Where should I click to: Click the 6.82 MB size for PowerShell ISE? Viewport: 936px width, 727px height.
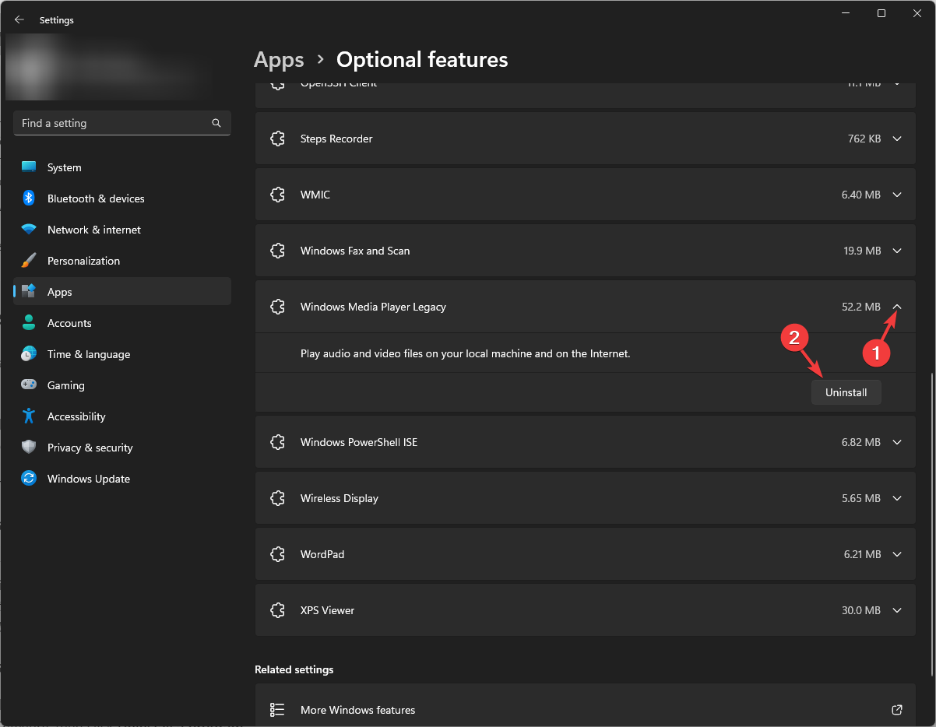click(x=861, y=442)
